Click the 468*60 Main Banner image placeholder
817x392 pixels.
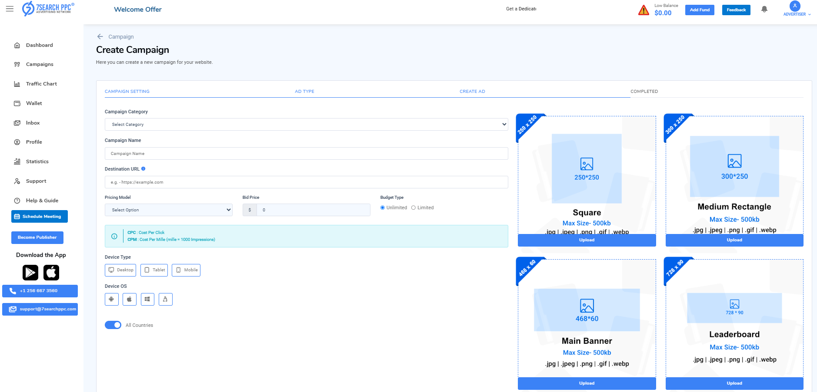(x=587, y=310)
